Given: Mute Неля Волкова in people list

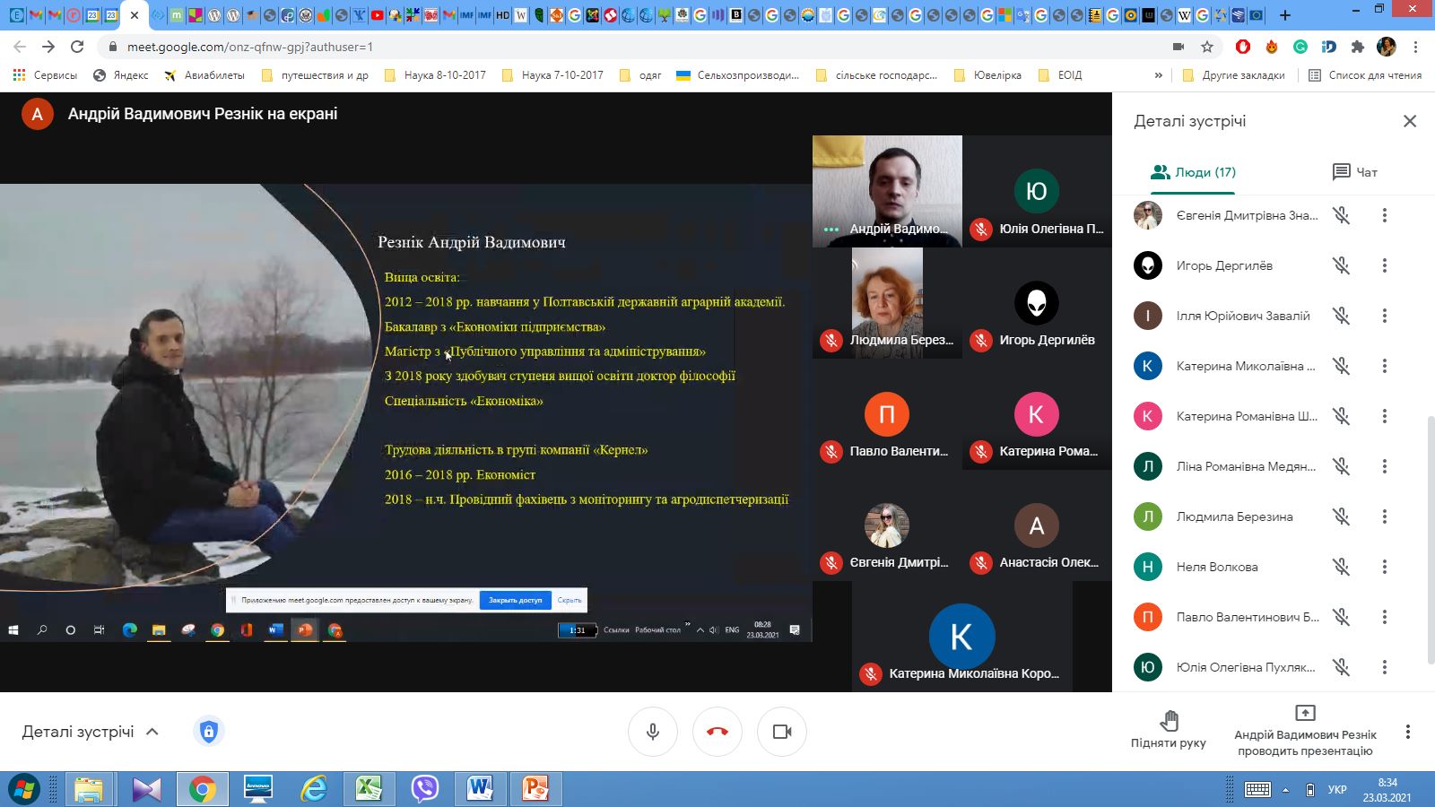Looking at the screenshot, I should tap(1341, 567).
